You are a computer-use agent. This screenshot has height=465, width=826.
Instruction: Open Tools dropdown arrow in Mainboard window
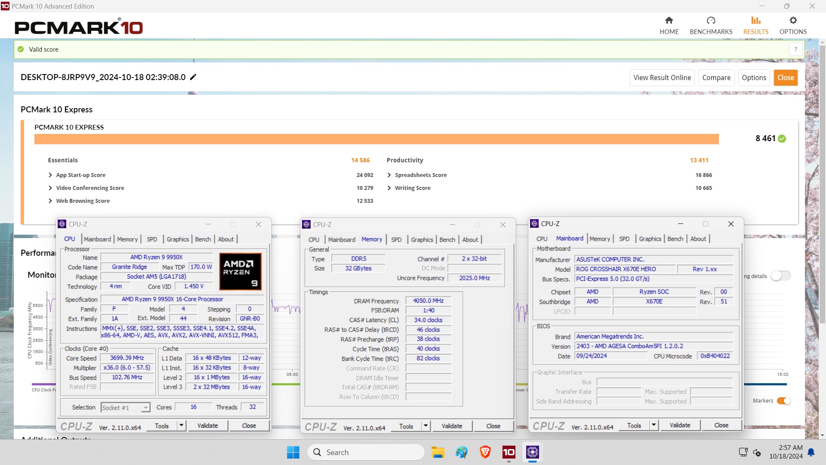click(654, 425)
